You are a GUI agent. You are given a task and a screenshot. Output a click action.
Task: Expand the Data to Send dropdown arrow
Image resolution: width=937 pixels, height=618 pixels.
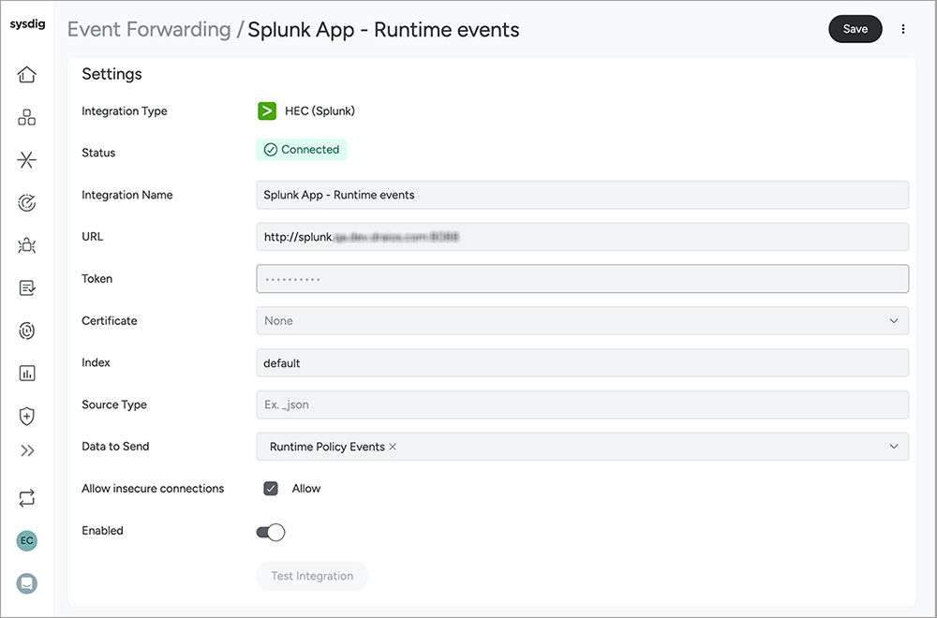[x=893, y=447]
